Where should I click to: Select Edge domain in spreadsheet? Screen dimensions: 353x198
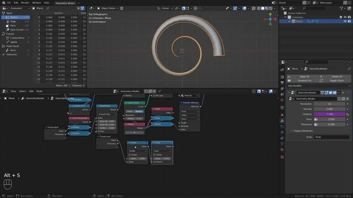pyautogui.click(x=16, y=21)
